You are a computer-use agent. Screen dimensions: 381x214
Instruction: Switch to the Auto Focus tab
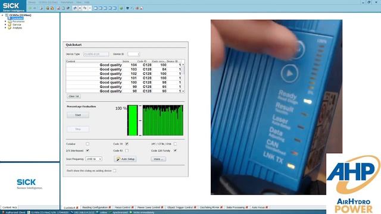pos(258,207)
